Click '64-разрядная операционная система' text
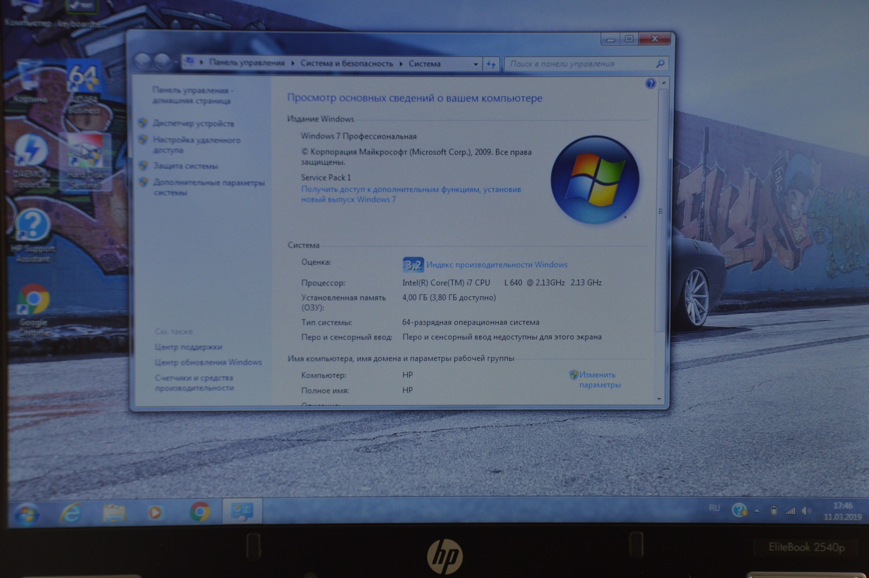The width and height of the screenshot is (869, 578). tap(470, 322)
